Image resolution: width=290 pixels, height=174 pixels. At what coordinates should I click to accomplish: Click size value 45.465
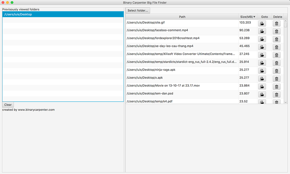click(x=244, y=46)
